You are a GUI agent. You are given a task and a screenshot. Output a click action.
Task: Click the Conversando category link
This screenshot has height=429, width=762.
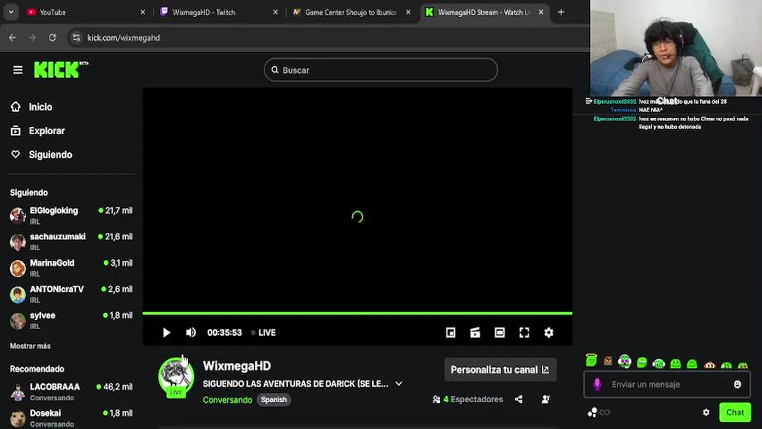227,400
